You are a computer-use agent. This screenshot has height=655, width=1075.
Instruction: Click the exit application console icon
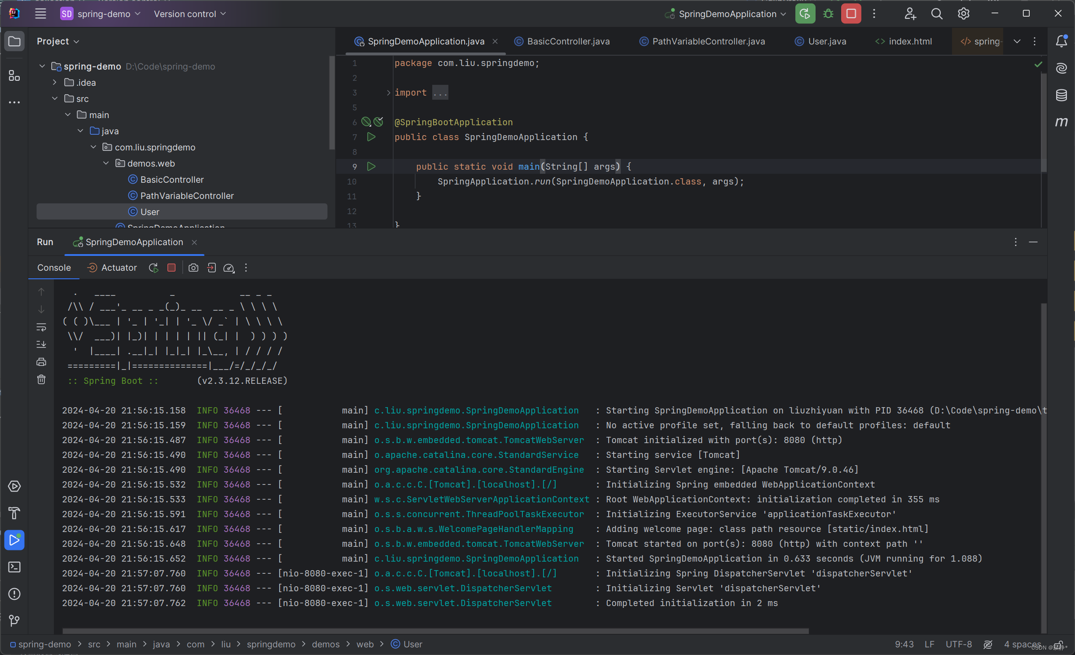coord(211,268)
